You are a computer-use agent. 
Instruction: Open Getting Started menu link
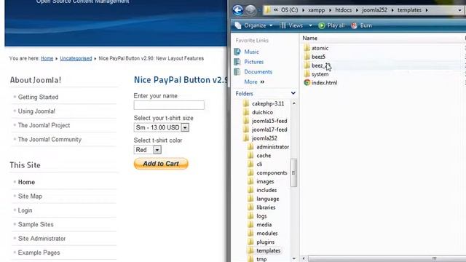38,97
